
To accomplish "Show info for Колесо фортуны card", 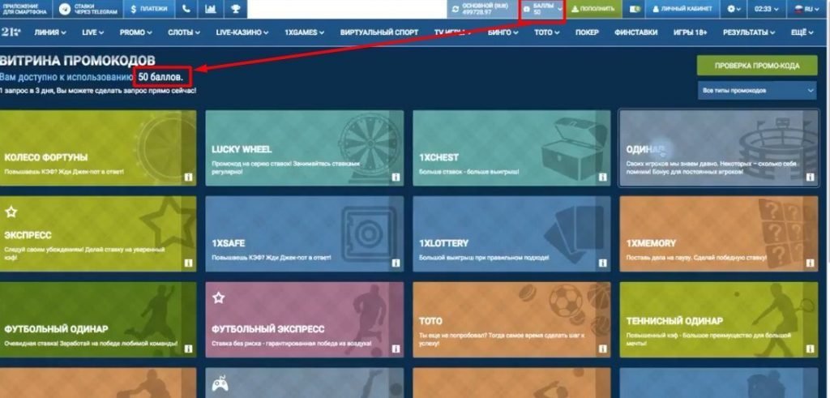I will coord(188,178).
